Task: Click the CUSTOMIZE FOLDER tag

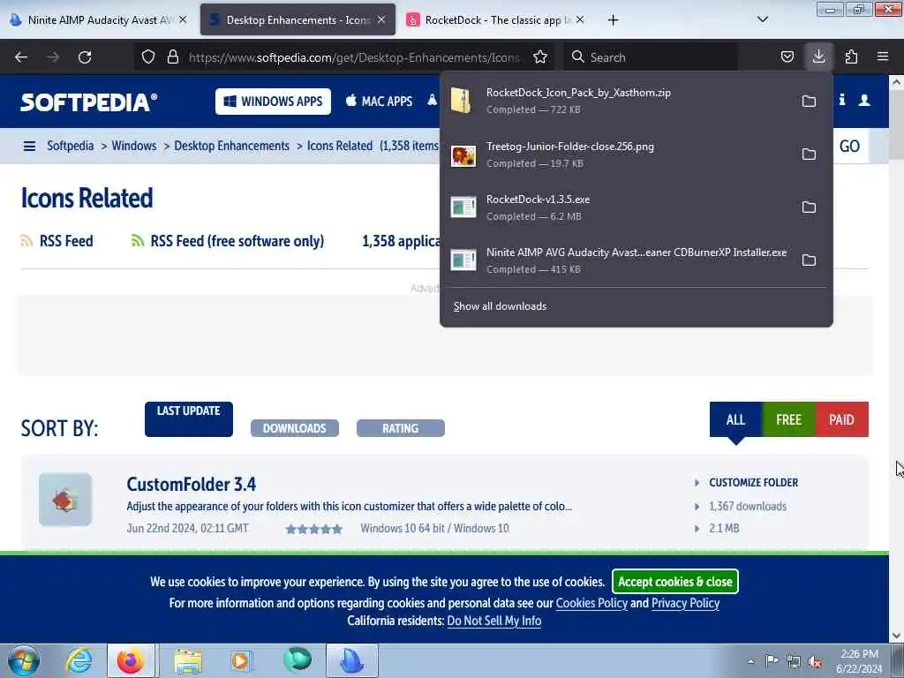Action: click(x=754, y=483)
